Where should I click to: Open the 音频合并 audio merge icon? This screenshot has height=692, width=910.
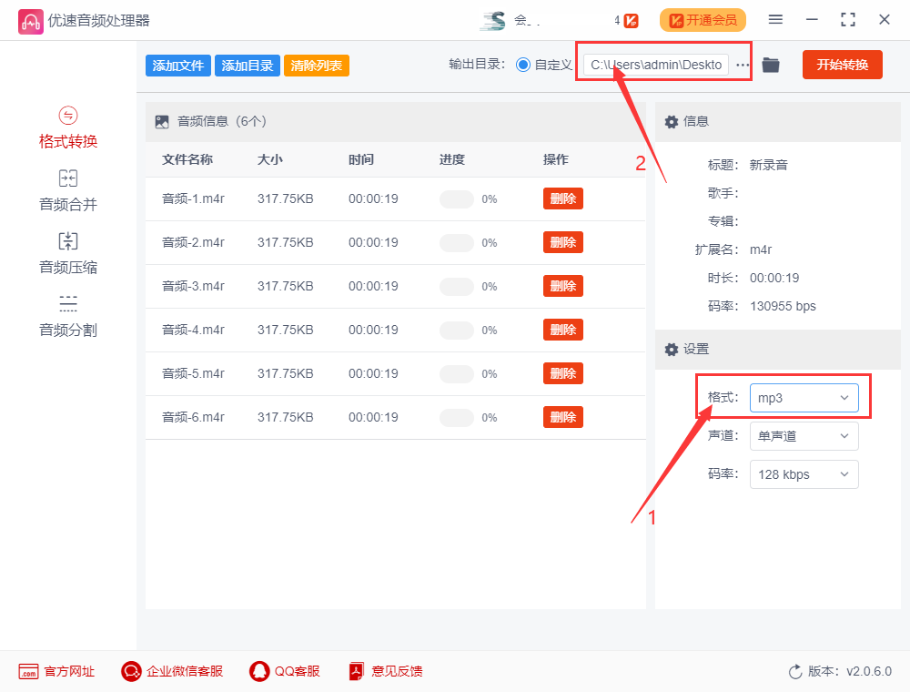(68, 178)
